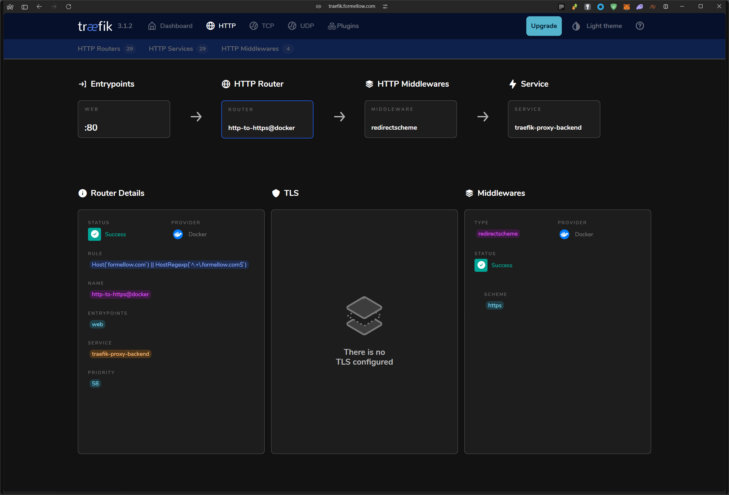Select the http-to-https@docker router card
This screenshot has width=729, height=495.
coord(267,119)
